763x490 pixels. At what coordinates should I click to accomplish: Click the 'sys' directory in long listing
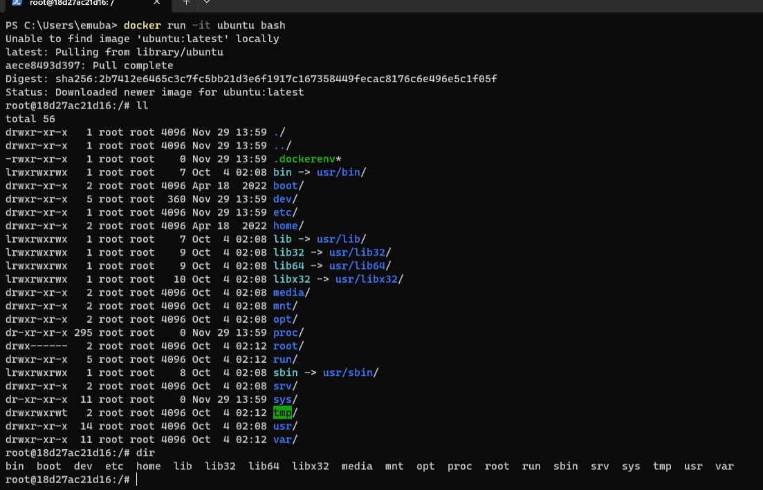(x=282, y=399)
